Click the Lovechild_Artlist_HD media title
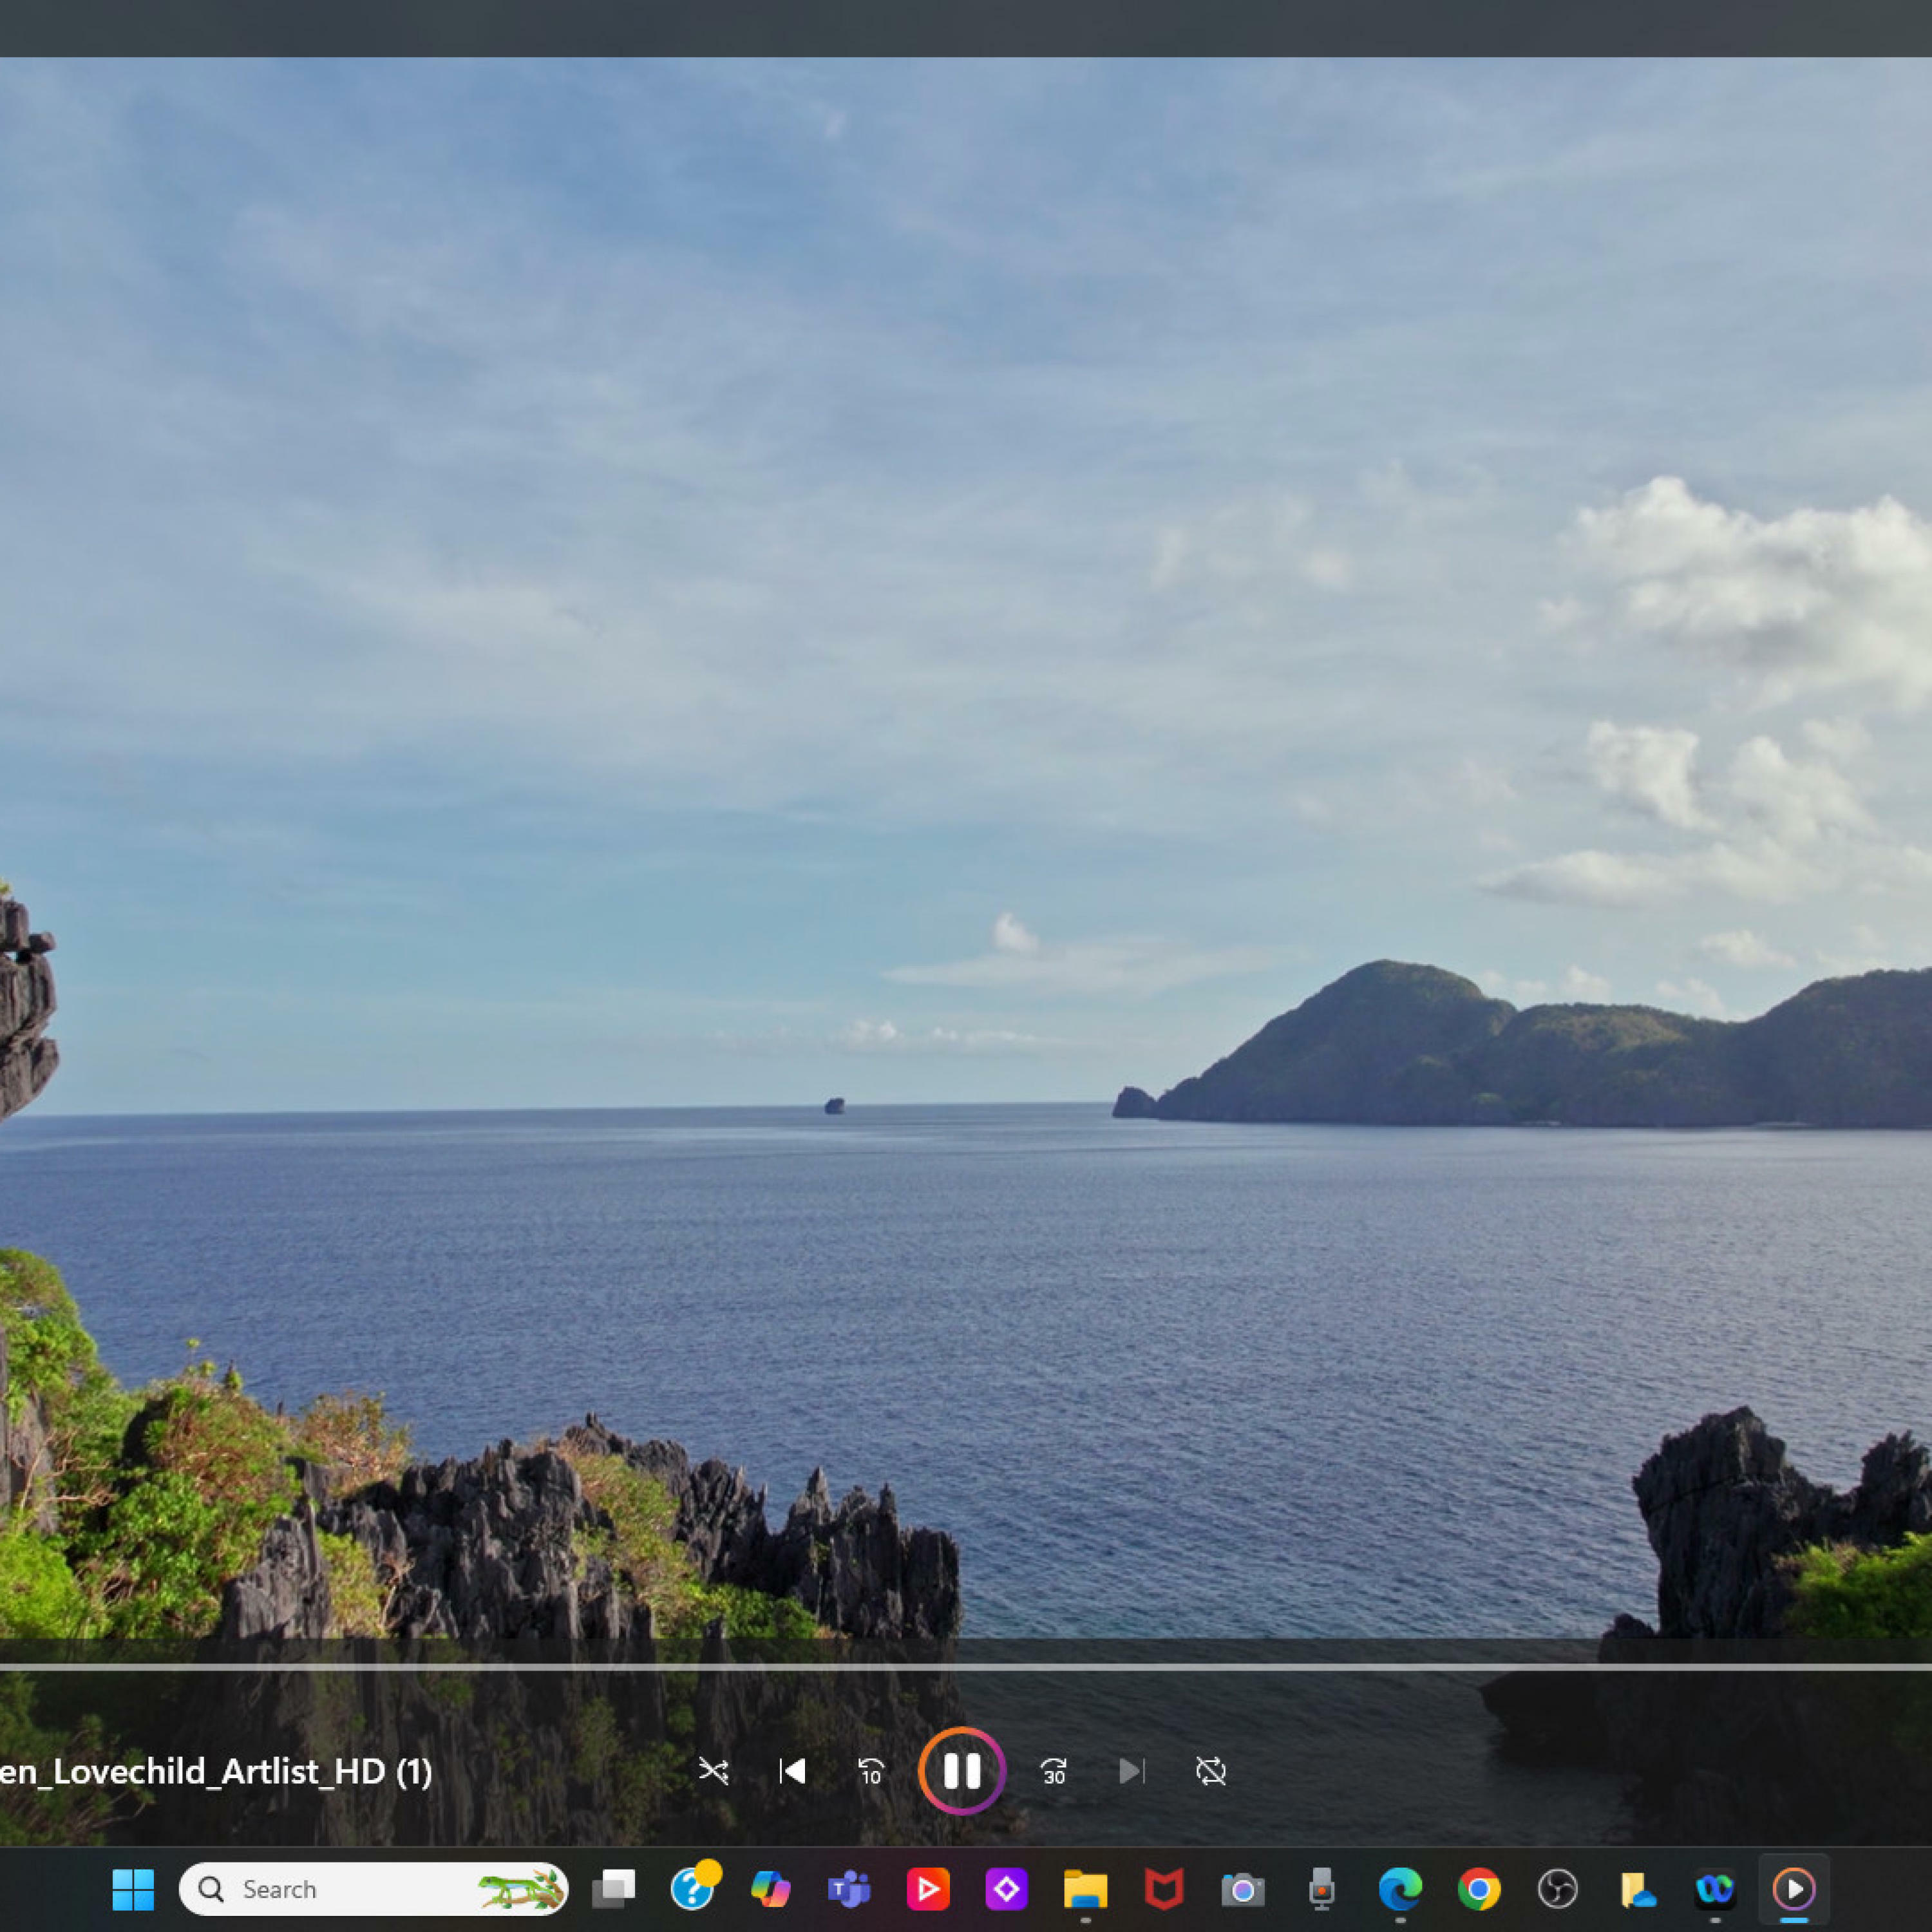The height and width of the screenshot is (1932, 1932). coord(215,1772)
